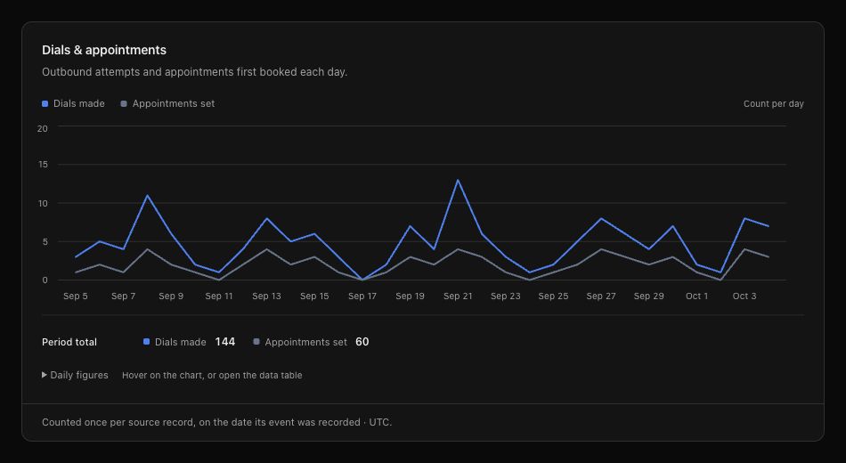The height and width of the screenshot is (463, 846).
Task: Click the 'Counted once per source record' footnote
Action: [217, 422]
